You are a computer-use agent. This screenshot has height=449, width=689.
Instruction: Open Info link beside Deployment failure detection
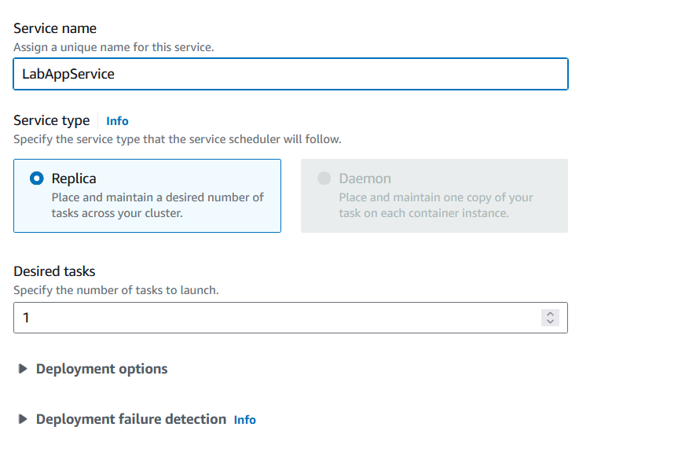click(x=245, y=420)
